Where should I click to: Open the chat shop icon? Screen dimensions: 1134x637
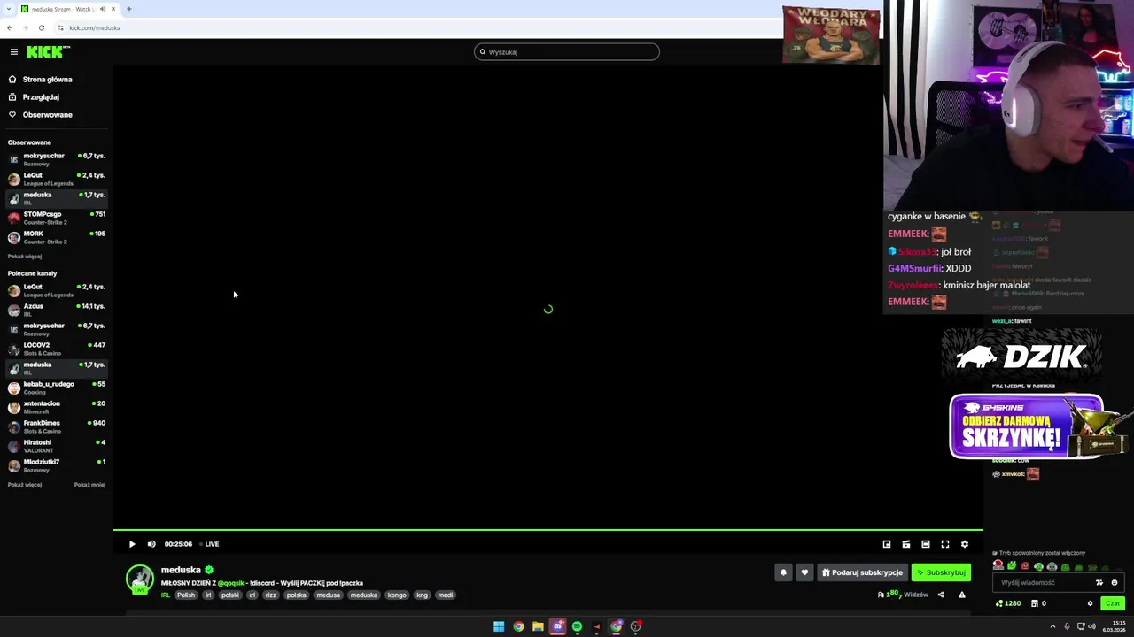tap(1035, 603)
